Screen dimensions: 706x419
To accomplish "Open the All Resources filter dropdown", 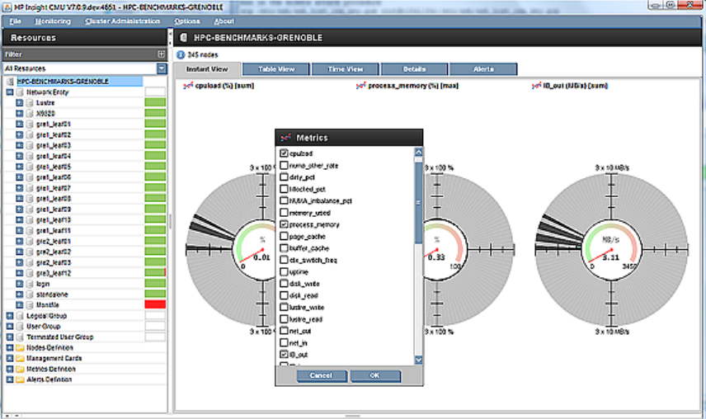I will 162,68.
